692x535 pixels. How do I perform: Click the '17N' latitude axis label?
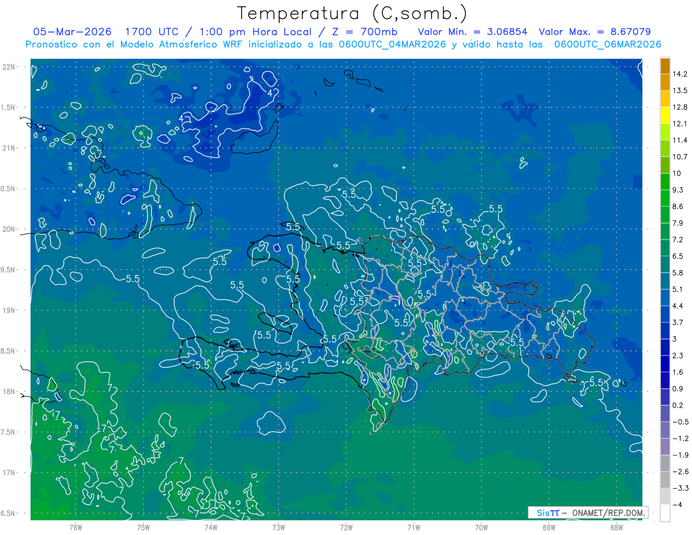pyautogui.click(x=10, y=473)
